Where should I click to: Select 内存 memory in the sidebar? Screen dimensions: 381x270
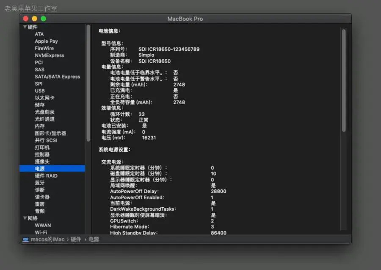click(40, 126)
